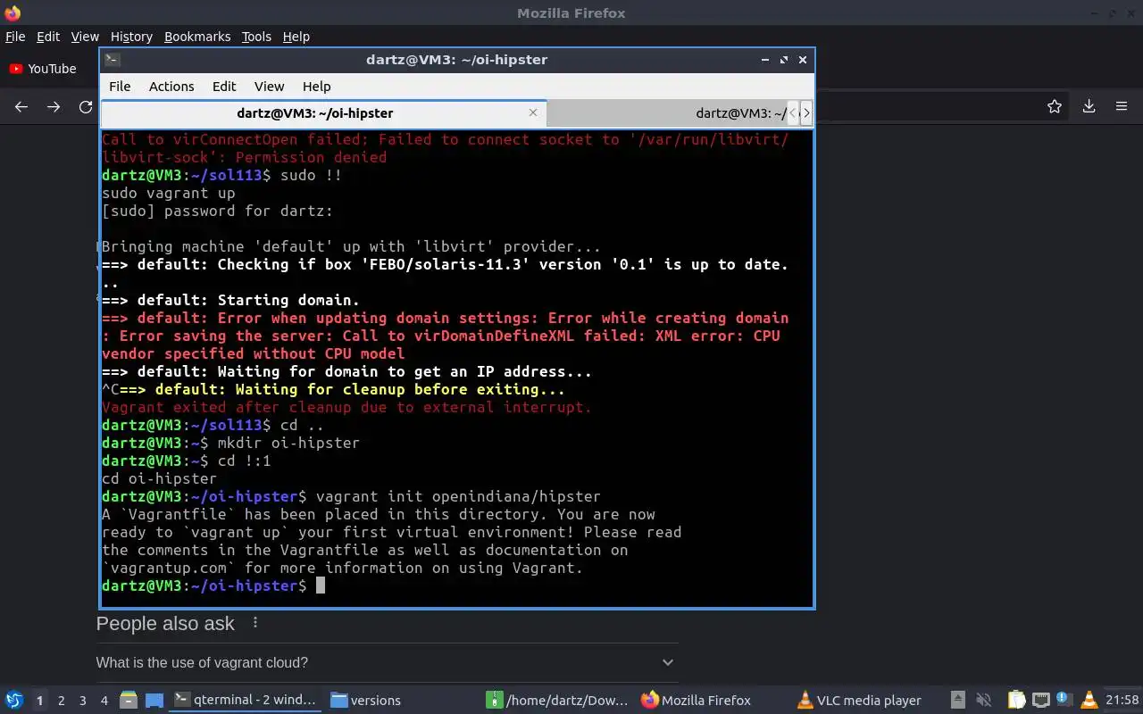Viewport: 1143px width, 714px height.
Task: Open the Lubuntu application menu icon
Action: click(14, 700)
